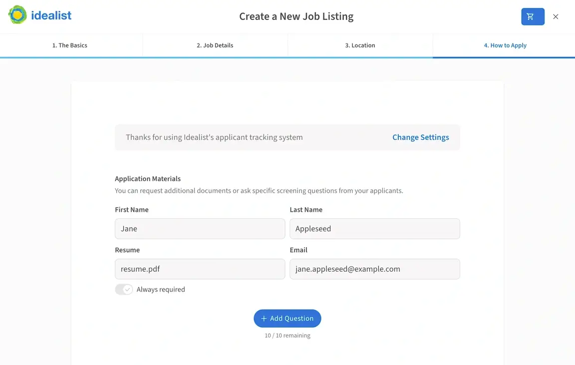This screenshot has height=365, width=575.
Task: Click the idealist wordmark text
Action: (x=51, y=15)
